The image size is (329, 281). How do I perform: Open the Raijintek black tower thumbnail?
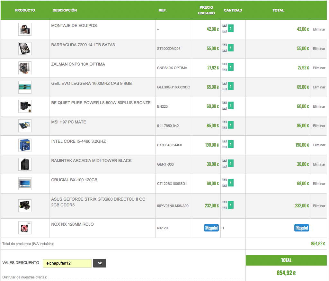[x=25, y=164]
